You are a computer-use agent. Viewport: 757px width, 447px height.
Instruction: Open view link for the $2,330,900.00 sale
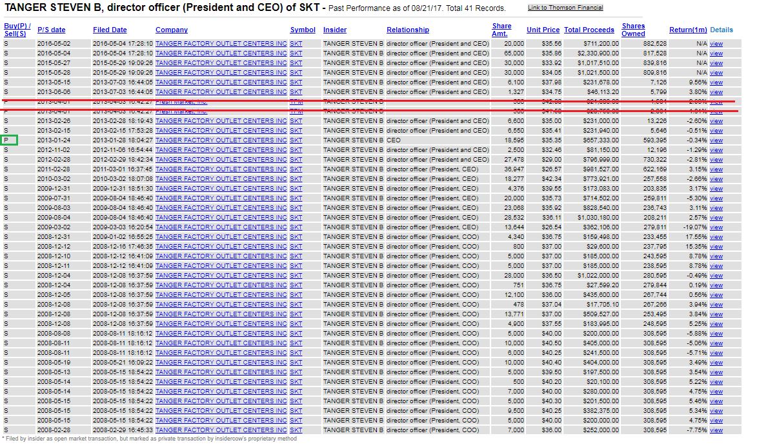pos(716,53)
